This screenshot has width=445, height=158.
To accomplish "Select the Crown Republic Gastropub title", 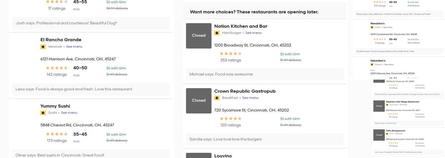I will click(x=245, y=91).
